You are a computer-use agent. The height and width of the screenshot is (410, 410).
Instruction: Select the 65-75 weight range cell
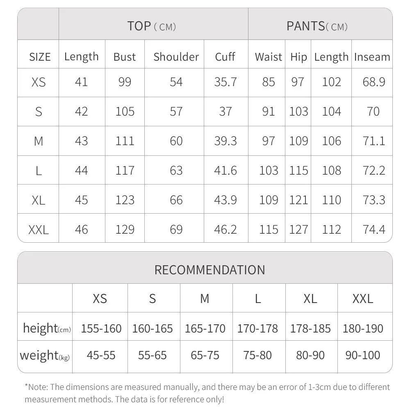coord(205,355)
